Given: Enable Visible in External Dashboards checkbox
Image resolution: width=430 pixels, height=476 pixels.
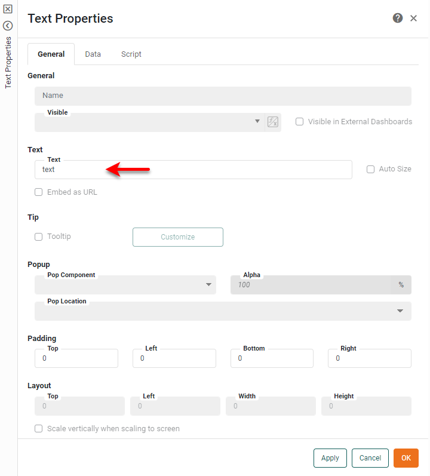Looking at the screenshot, I should (300, 122).
